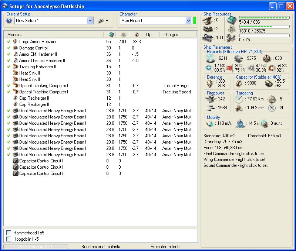
Task: Open the Current Setup dropdown
Action: pyautogui.click(x=90, y=21)
